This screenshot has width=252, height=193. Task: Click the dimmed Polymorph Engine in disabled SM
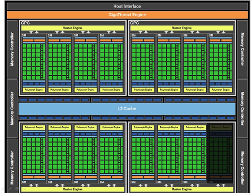221,127
